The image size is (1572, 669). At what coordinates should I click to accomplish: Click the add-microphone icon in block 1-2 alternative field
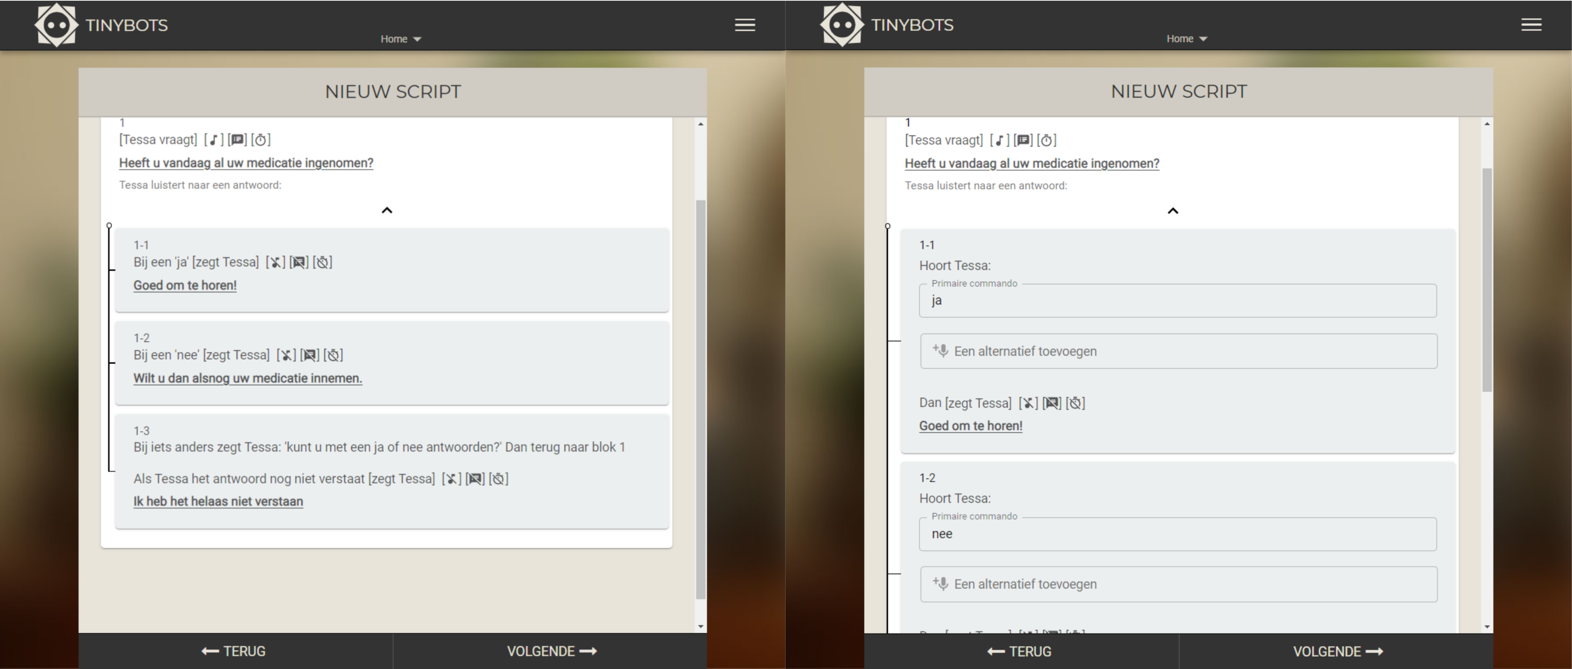tap(940, 584)
